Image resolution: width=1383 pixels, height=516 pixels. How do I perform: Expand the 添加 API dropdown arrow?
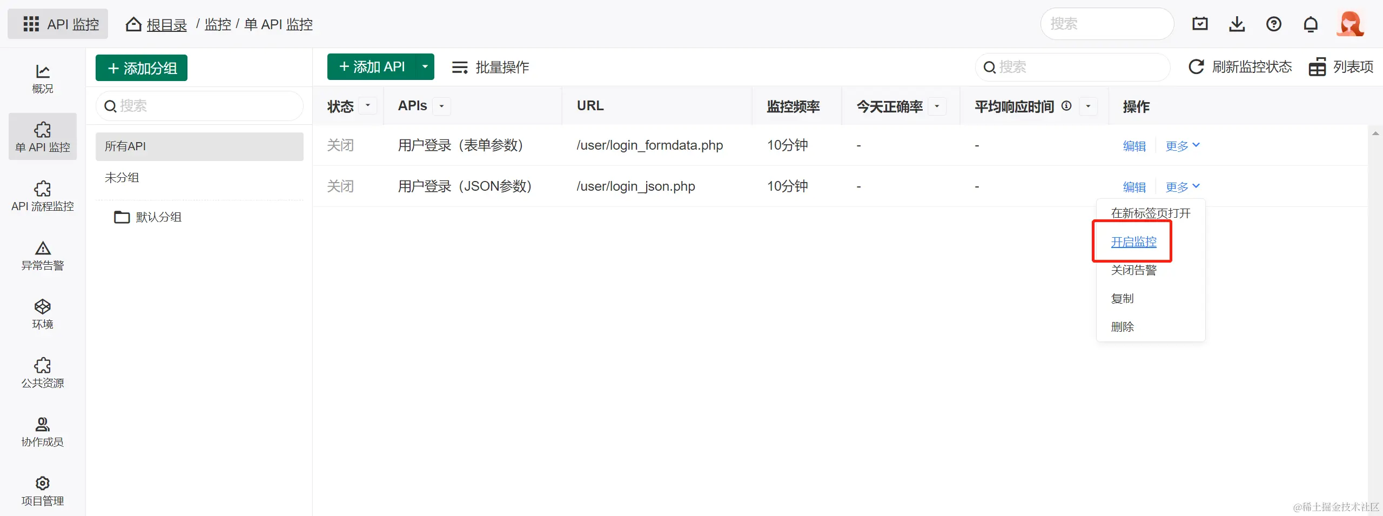[x=425, y=66]
